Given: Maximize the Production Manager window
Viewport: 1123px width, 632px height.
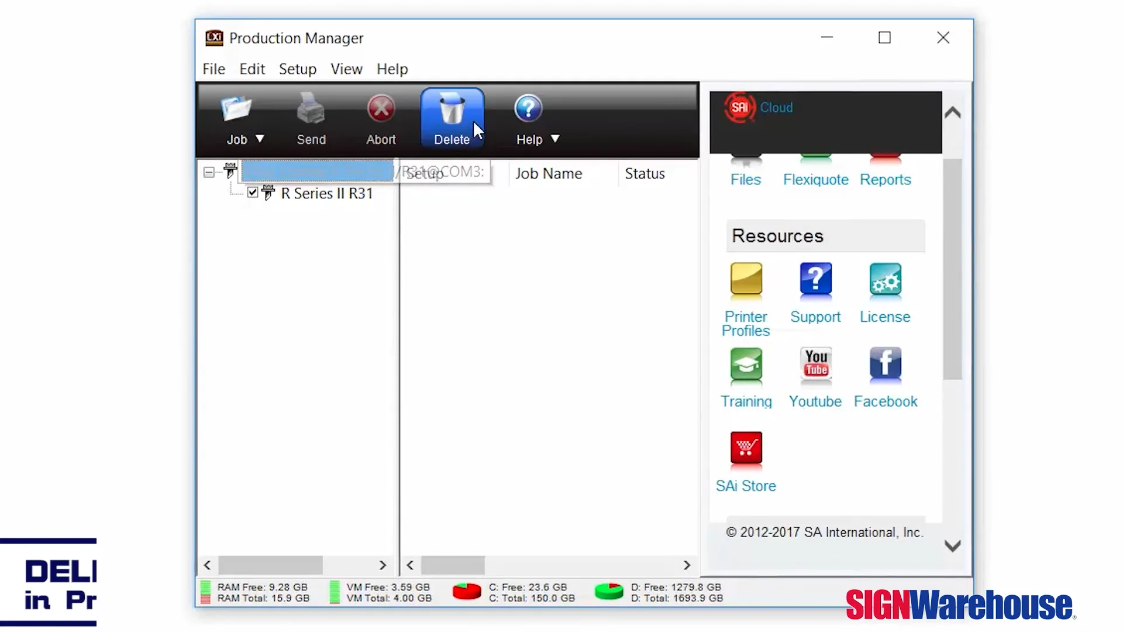Looking at the screenshot, I should pyautogui.click(x=884, y=38).
